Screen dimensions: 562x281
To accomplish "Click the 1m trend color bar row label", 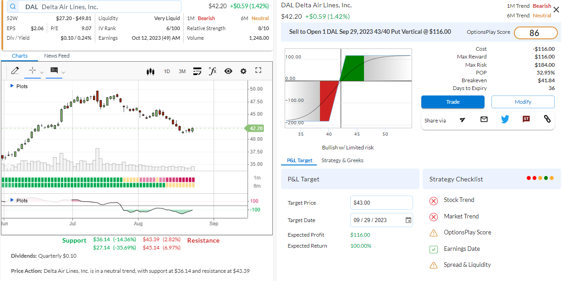I will 257,178.
